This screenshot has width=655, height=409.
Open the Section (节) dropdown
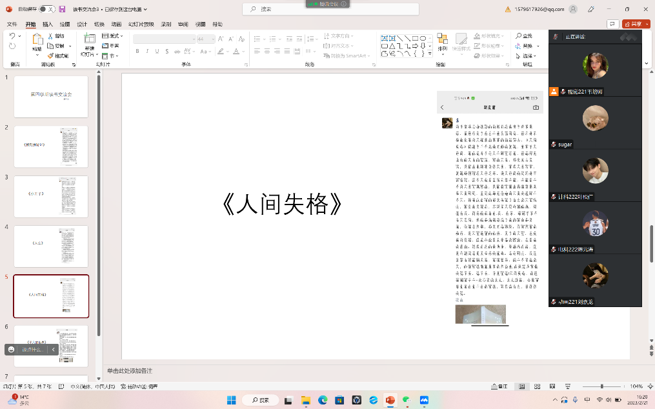pos(112,56)
